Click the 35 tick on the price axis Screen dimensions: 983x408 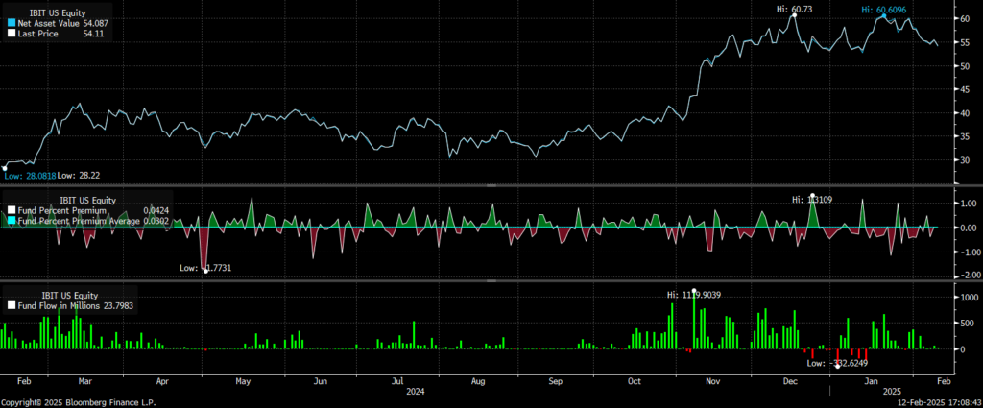[x=965, y=137]
